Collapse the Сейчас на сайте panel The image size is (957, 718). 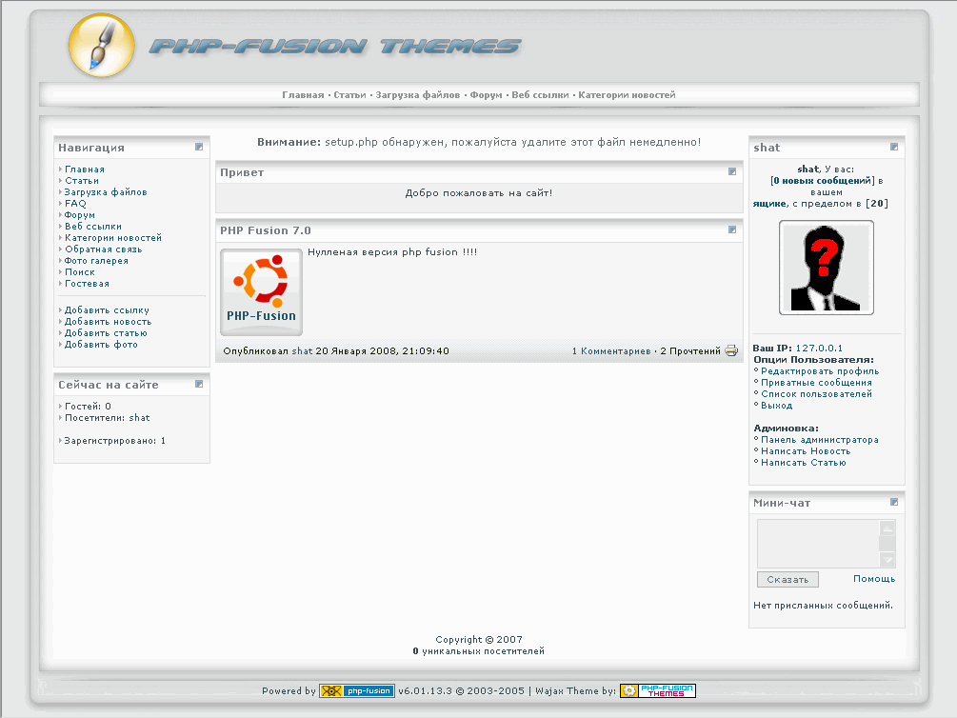click(199, 384)
